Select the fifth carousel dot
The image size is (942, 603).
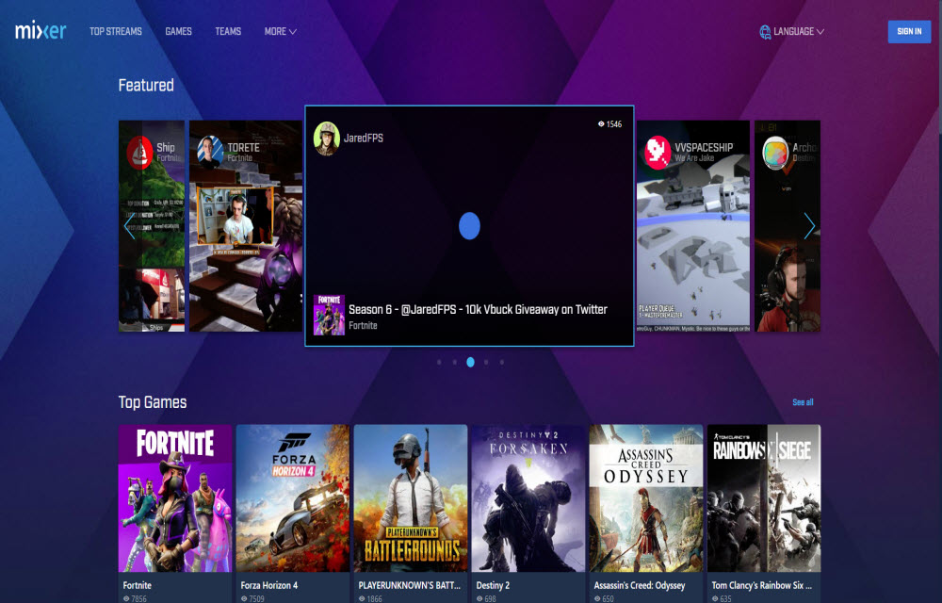click(x=502, y=362)
